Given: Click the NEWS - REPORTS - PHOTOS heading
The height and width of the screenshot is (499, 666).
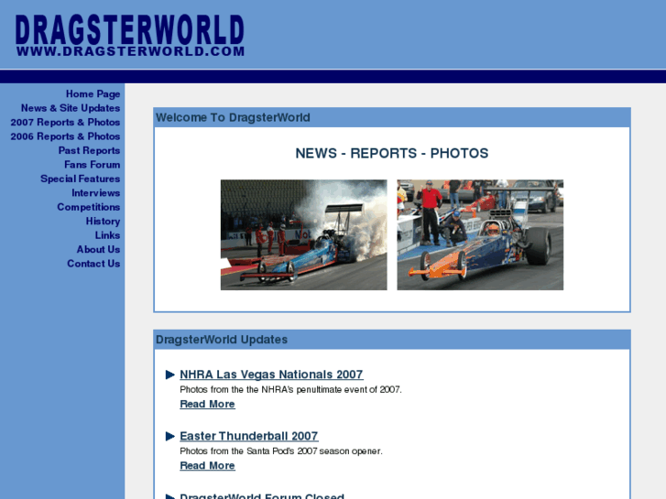Looking at the screenshot, I should (x=391, y=153).
